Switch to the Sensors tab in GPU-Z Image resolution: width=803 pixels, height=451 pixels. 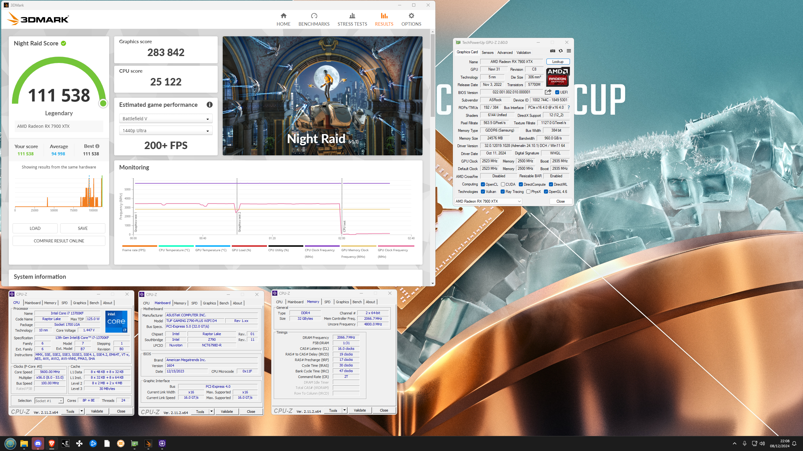point(487,52)
